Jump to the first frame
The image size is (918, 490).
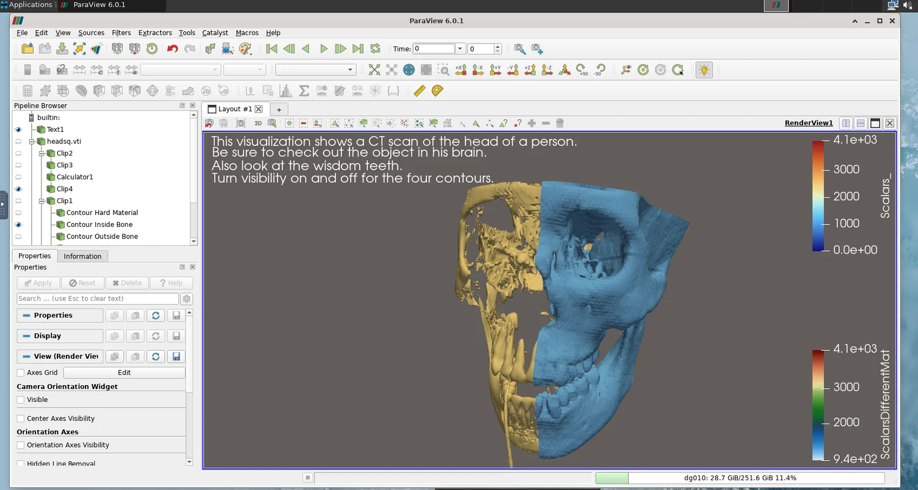tap(272, 49)
